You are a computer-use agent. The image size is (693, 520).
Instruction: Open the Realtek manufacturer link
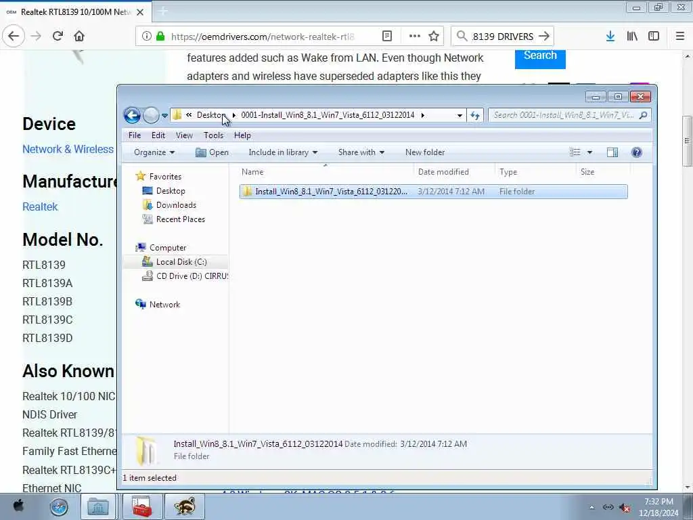(x=40, y=207)
